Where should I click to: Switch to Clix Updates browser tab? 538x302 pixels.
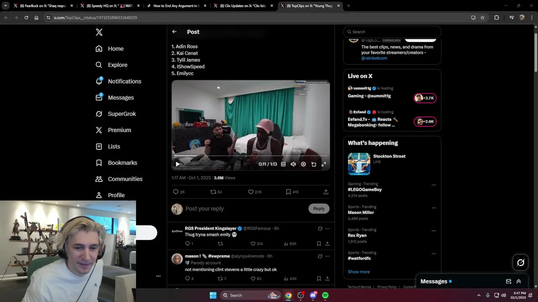(x=243, y=6)
